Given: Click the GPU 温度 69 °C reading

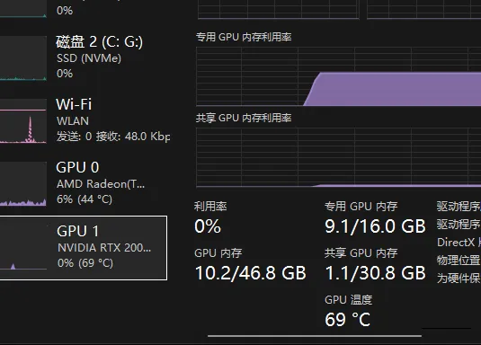Looking at the screenshot, I should [x=348, y=320].
